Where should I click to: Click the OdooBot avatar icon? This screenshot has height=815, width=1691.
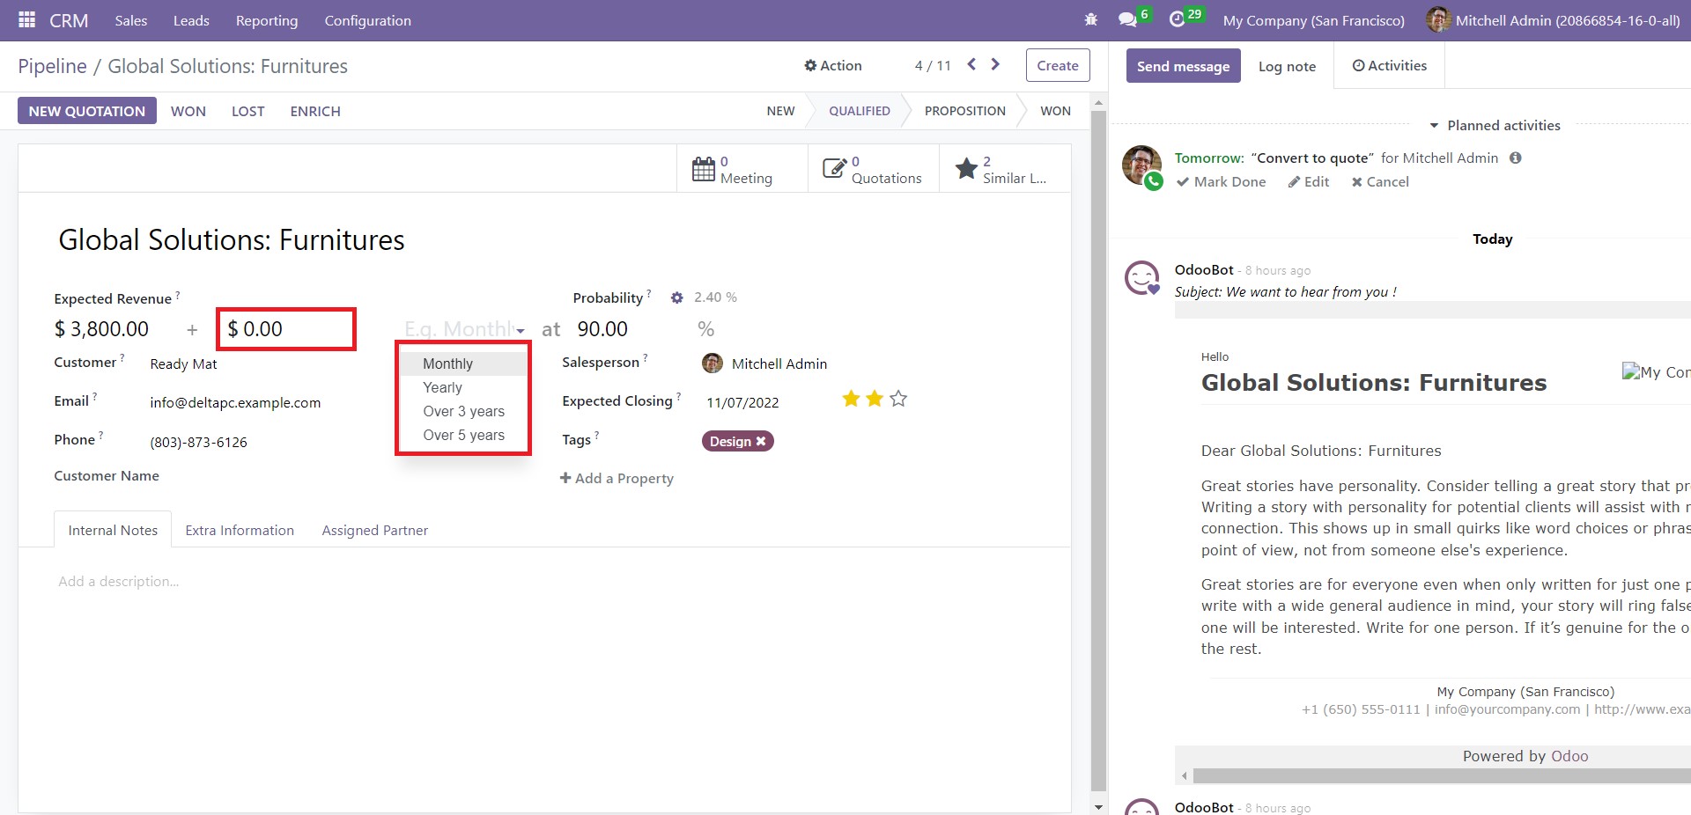1142,278
